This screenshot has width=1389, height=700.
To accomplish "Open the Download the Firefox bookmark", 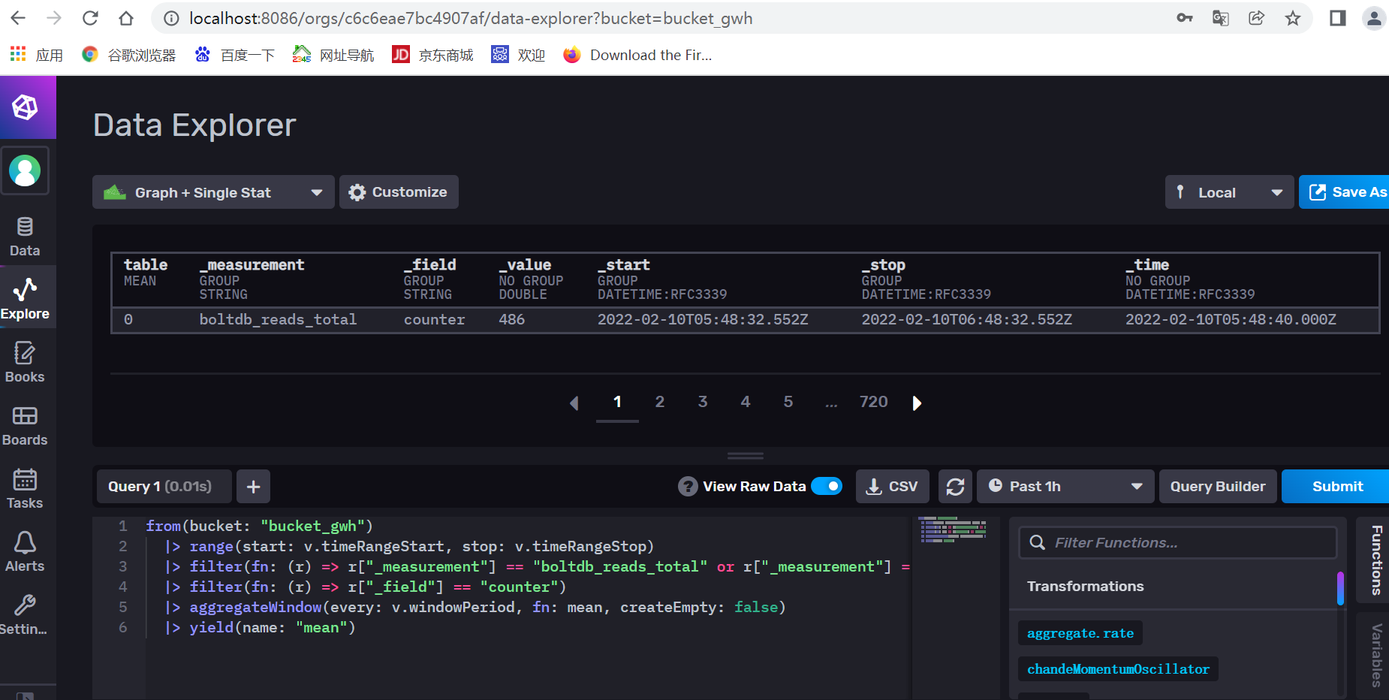I will point(637,55).
